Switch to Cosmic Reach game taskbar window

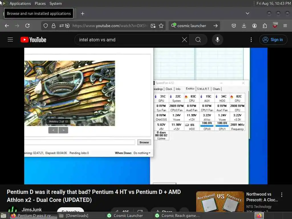pyautogui.click(x=177, y=216)
